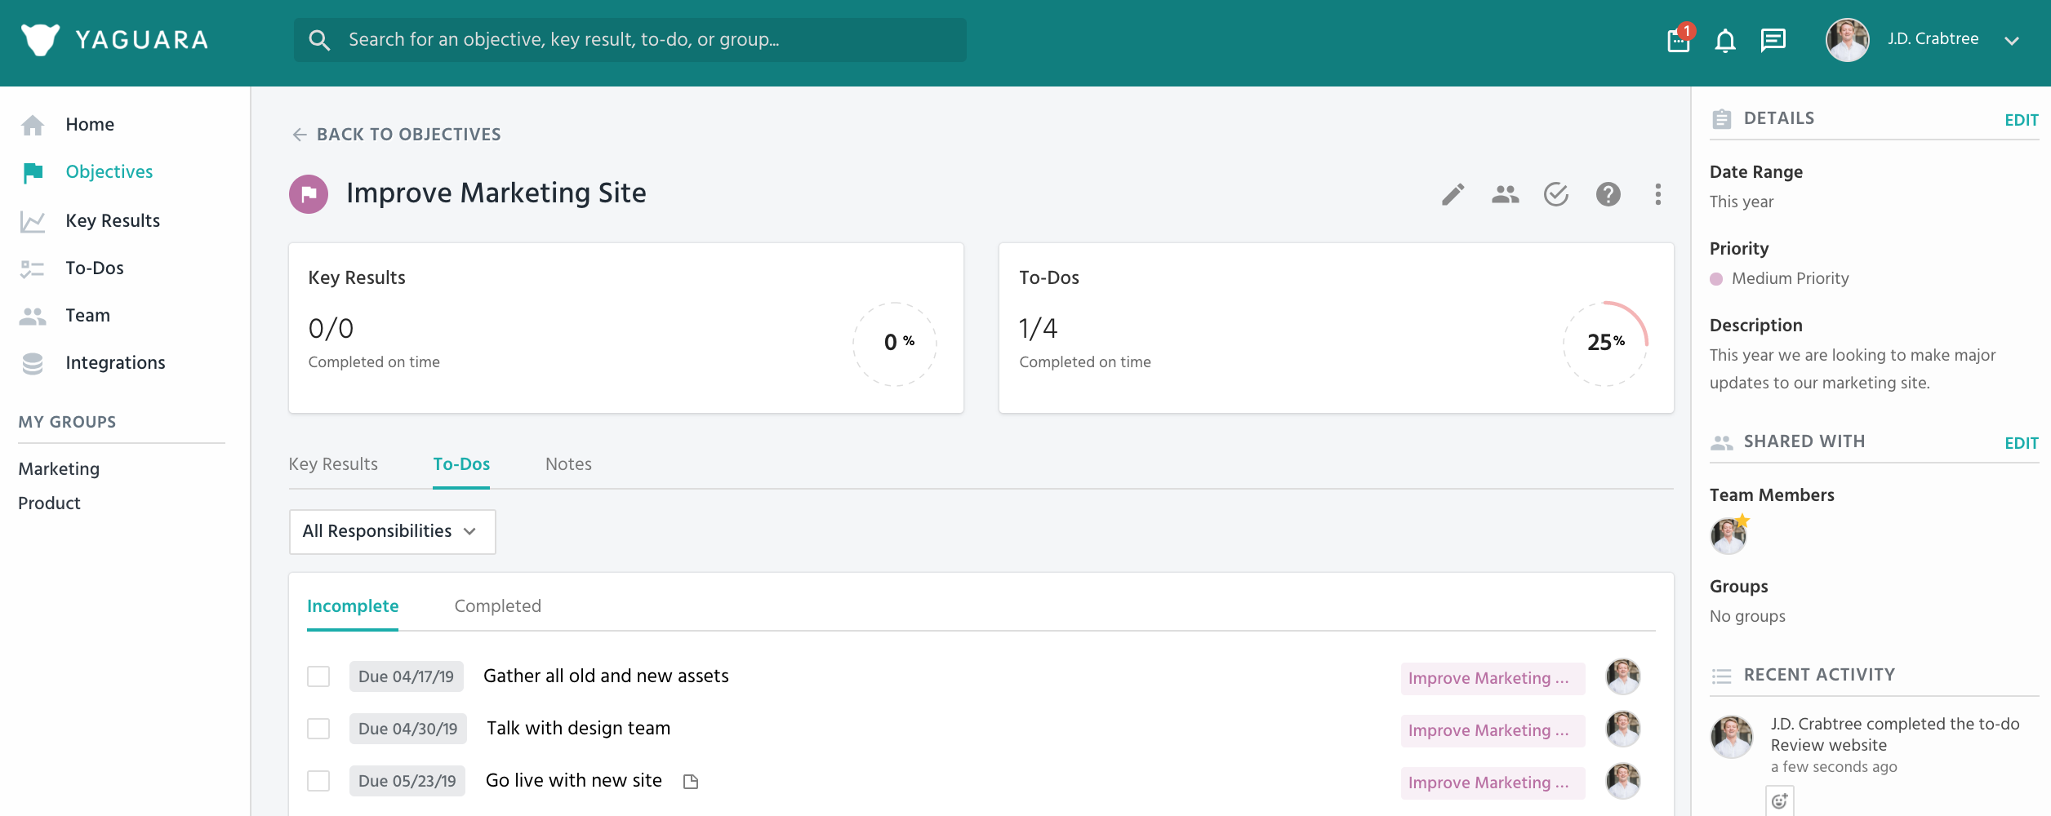Image resolution: width=2051 pixels, height=816 pixels.
Task: Click Edit next to Details
Action: pos(2022,120)
